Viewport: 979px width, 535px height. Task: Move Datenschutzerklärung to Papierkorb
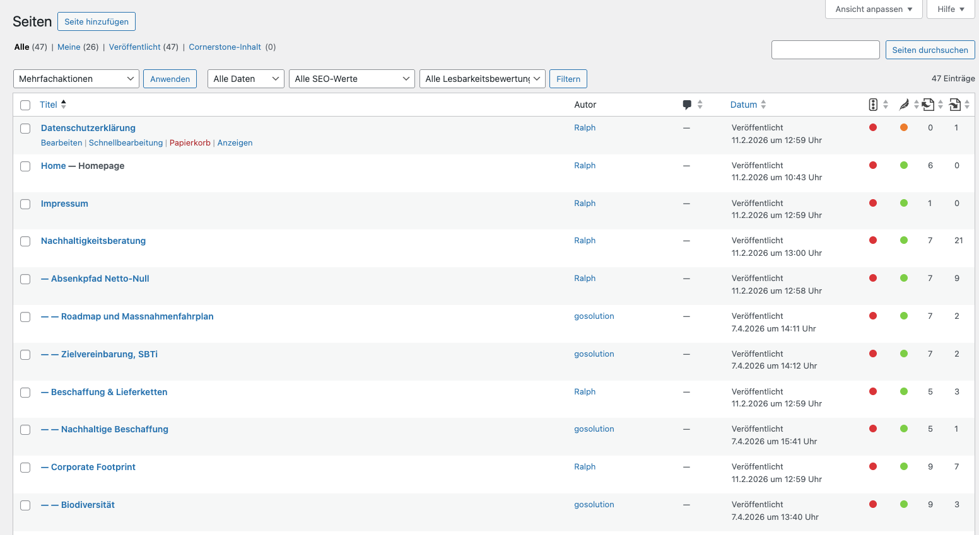click(x=190, y=142)
